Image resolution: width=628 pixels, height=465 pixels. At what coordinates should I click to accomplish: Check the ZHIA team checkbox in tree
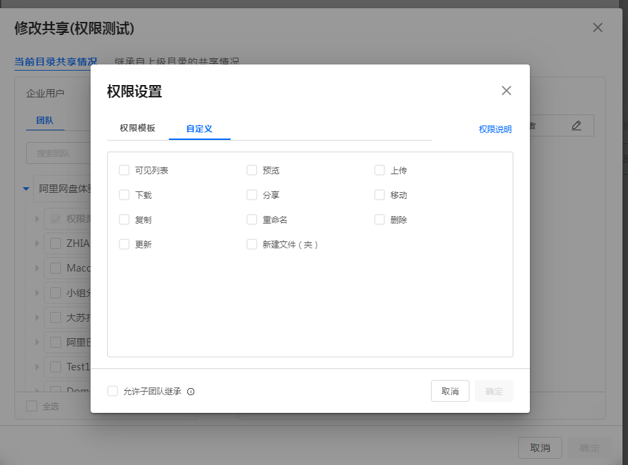[x=56, y=243]
